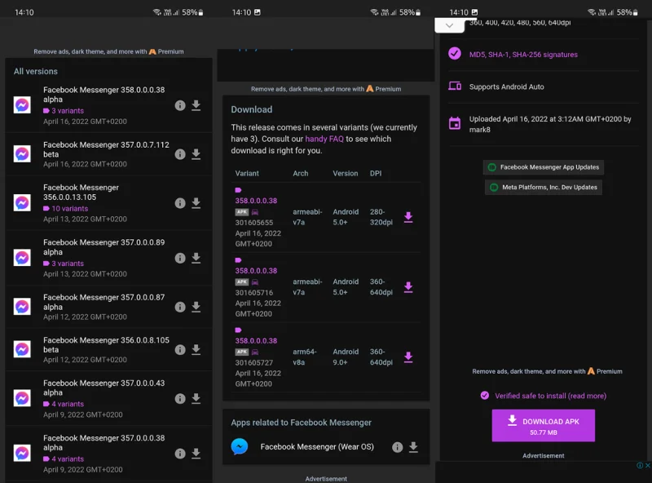This screenshot has width=652, height=483.
Task: Click the DOWNLOAD APK button
Action: pyautogui.click(x=543, y=426)
